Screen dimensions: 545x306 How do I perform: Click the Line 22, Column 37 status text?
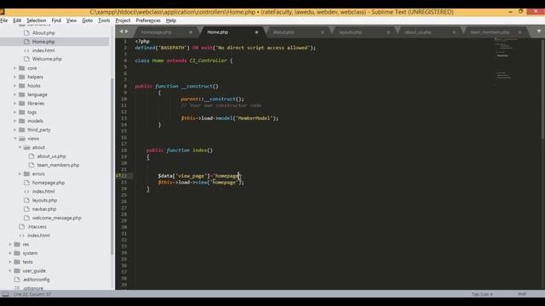[x=32, y=294]
